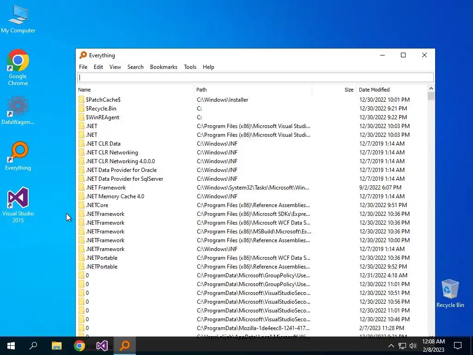Screen dimensions: 473x355
Task: Select the Visual Studio 2015 desktop shortcut
Action: (x=18, y=205)
